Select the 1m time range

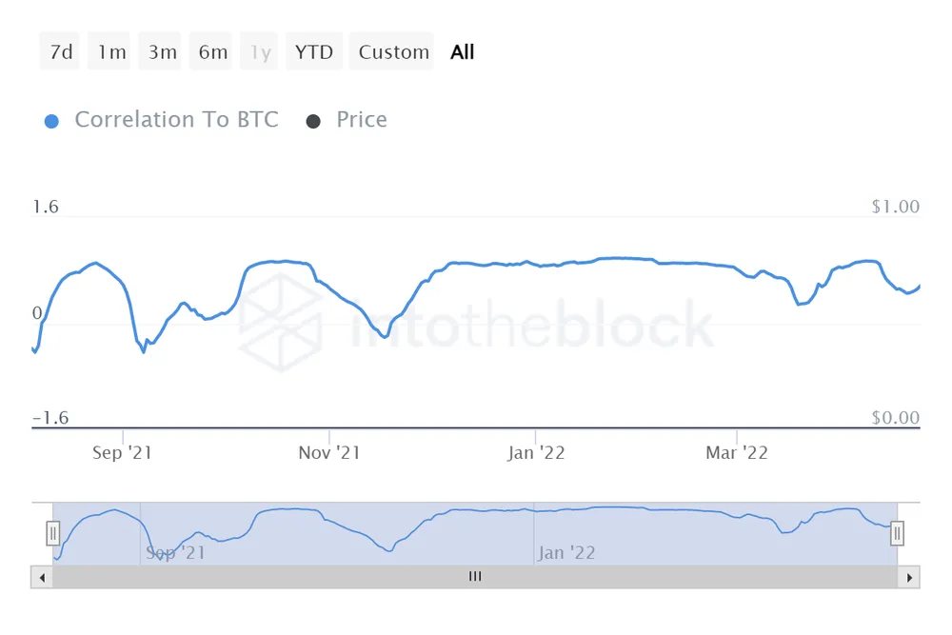(111, 52)
